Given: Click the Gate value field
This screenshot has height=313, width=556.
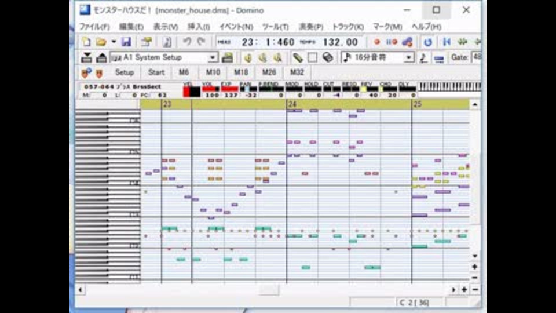Looking at the screenshot, I should tap(476, 57).
